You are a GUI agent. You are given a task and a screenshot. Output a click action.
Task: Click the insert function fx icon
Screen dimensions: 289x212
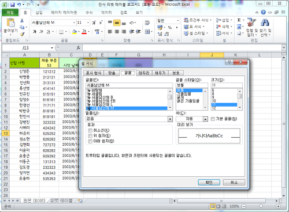(78, 48)
